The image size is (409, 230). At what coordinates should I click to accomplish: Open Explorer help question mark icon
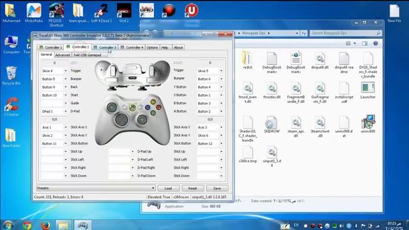tap(375, 43)
